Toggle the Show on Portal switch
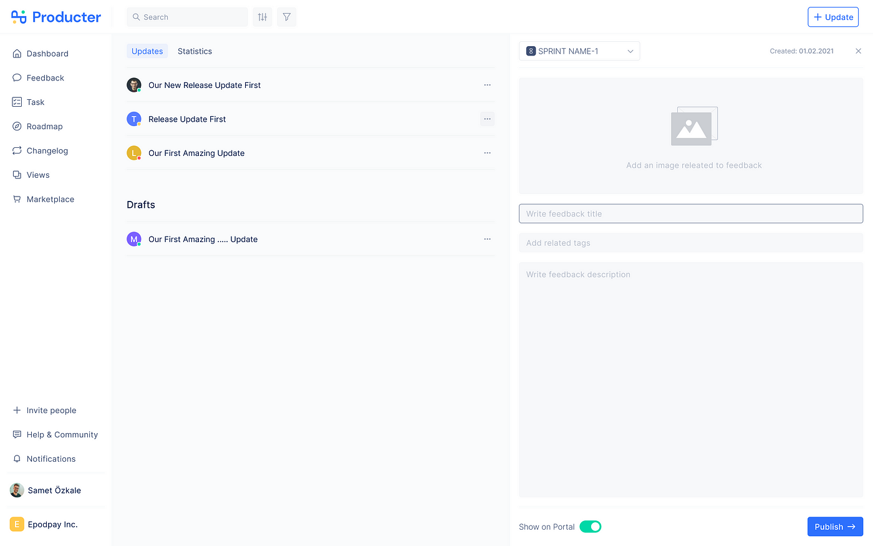Image resolution: width=873 pixels, height=546 pixels. point(591,527)
